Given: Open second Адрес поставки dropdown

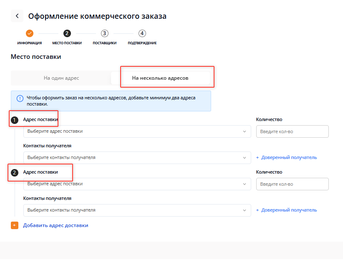Looking at the screenshot, I should coord(137,184).
